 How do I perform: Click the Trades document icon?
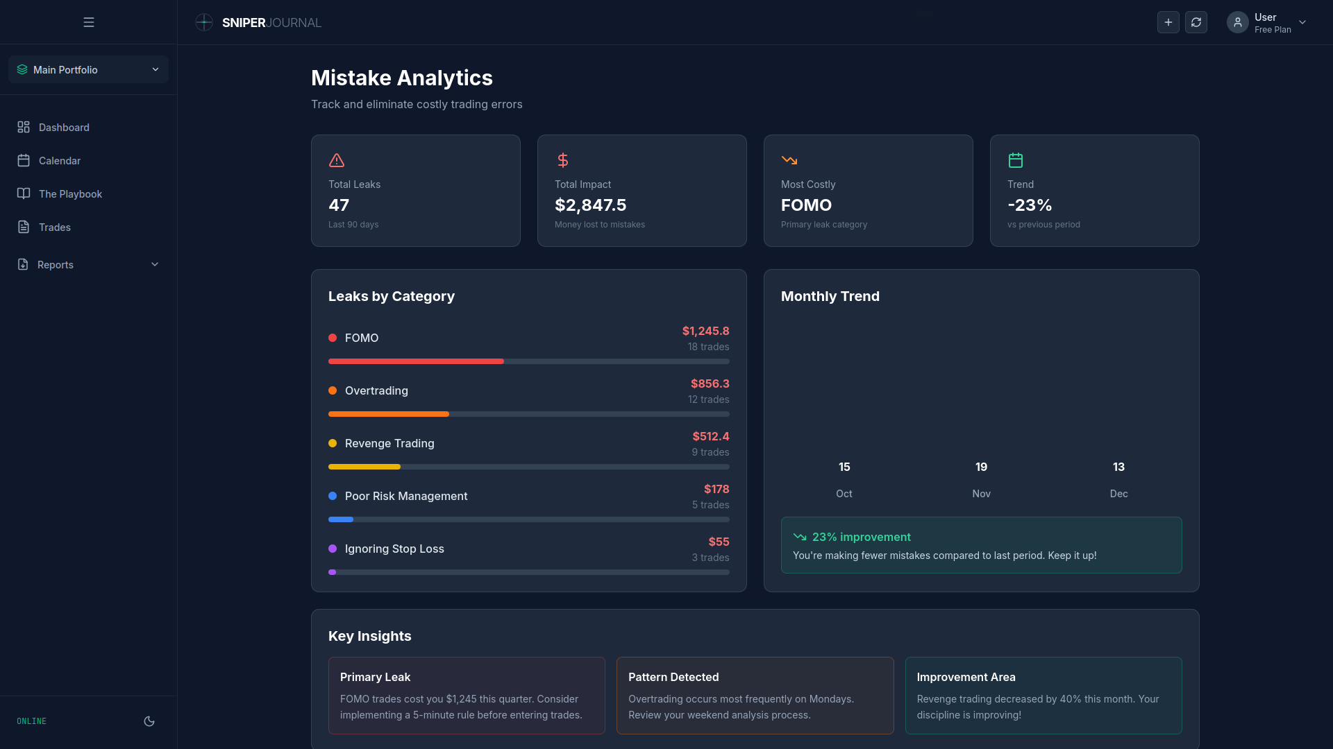pyautogui.click(x=24, y=227)
